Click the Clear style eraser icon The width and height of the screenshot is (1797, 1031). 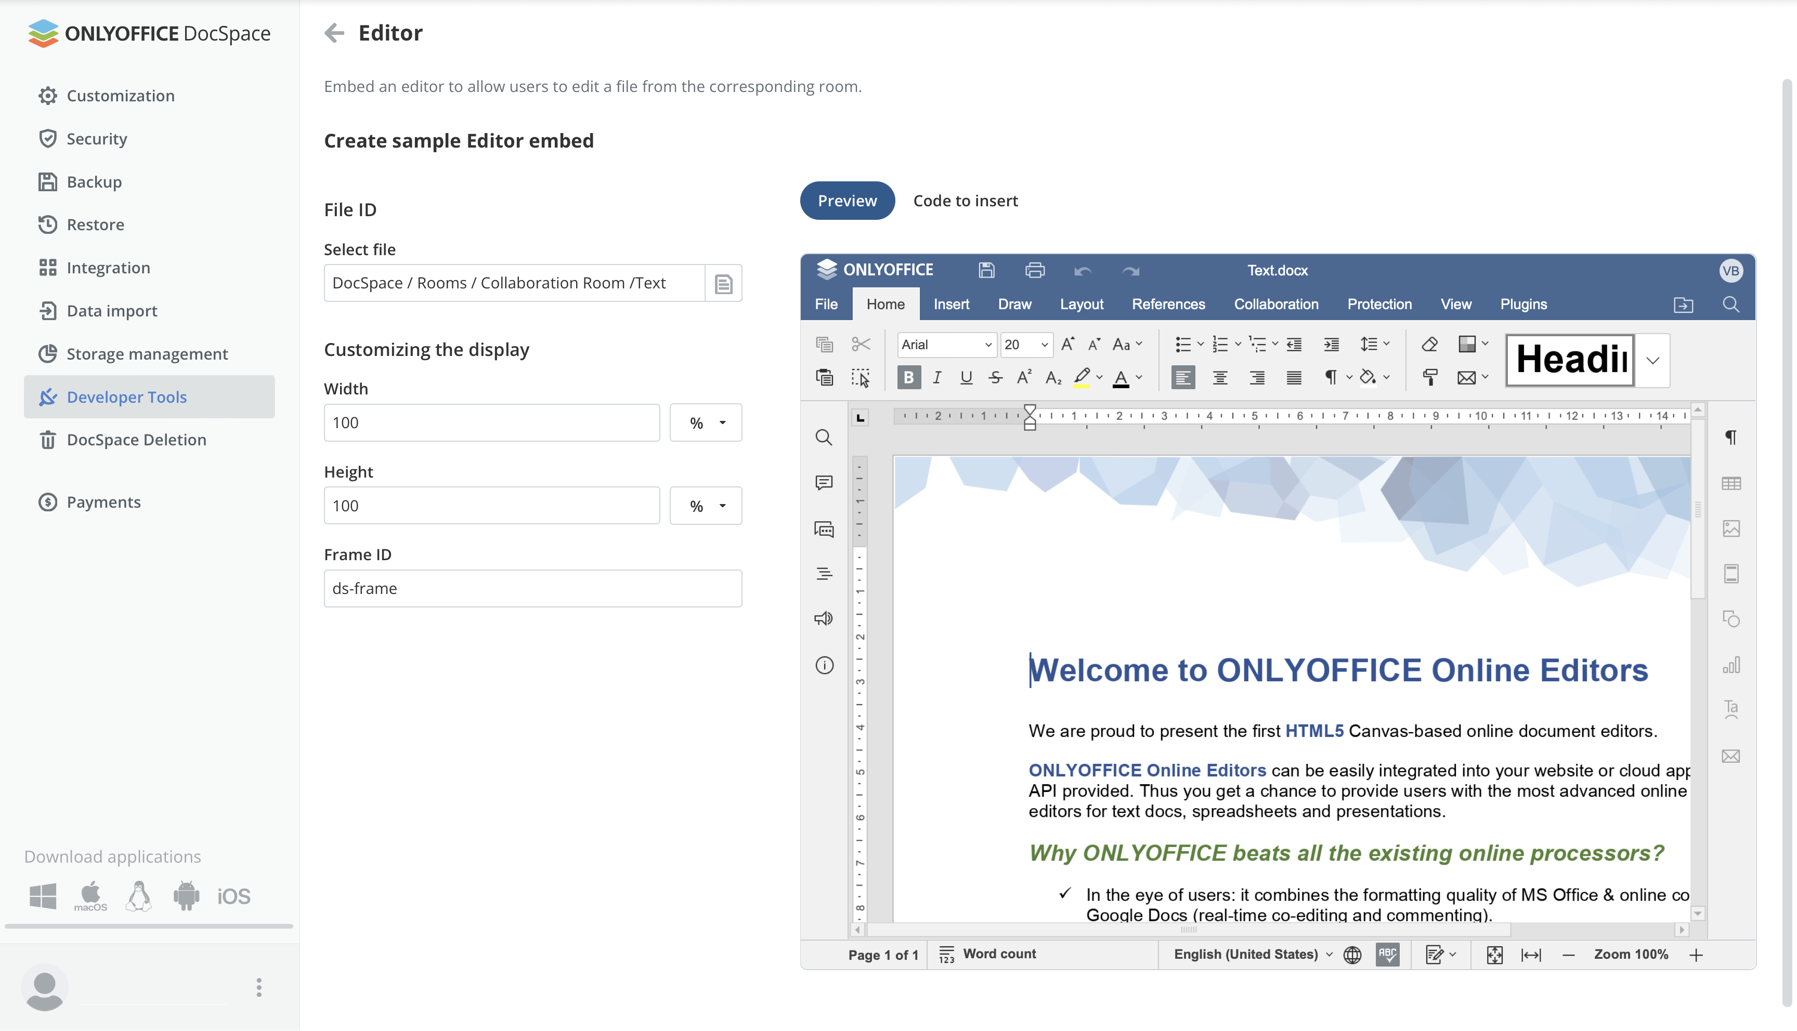pos(1429,344)
